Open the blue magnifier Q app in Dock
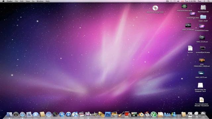Image resolution: width=212 pixels, height=119 pixels. (69, 114)
